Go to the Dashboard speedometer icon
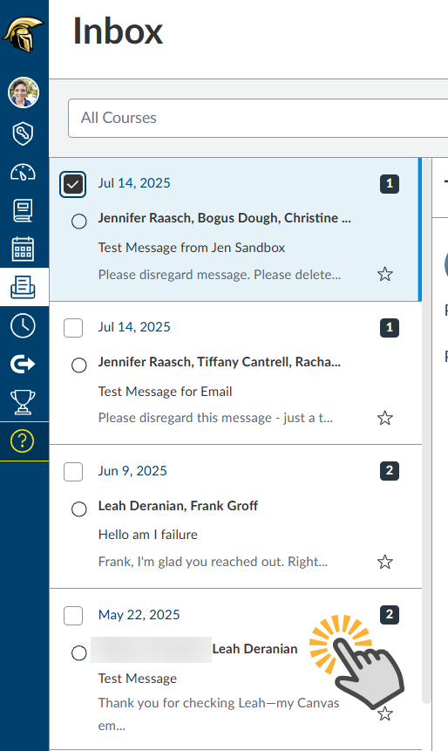The height and width of the screenshot is (751, 448). pyautogui.click(x=23, y=173)
